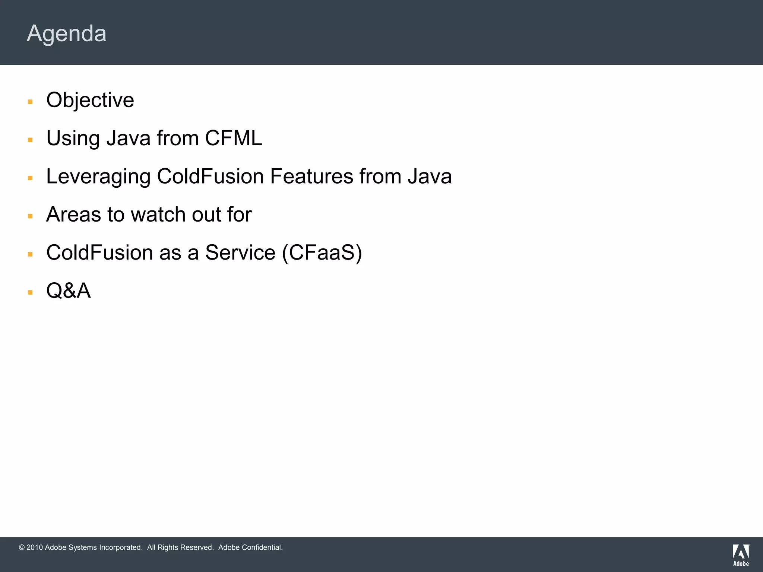This screenshot has height=572, width=763.
Task: Select 'Leveraging ColdFusion Features from Java' line
Action: 249,177
